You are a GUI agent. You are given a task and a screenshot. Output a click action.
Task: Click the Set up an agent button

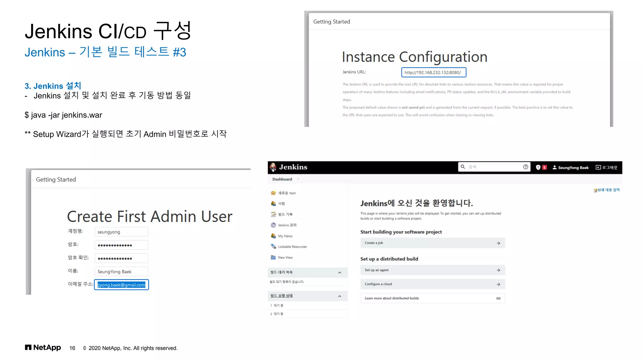(x=433, y=270)
